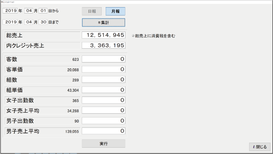Image resolution: width=273 pixels, height=154 pixels.
Task: Edit the end year field 2019
Action: point(10,22)
